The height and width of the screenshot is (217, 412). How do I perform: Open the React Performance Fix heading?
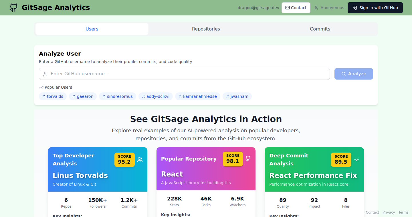(x=313, y=175)
